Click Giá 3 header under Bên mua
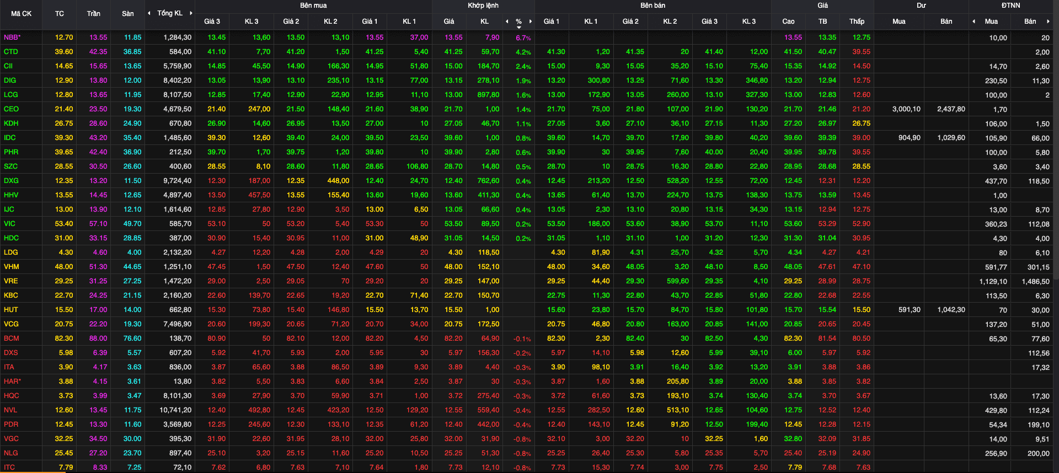The height and width of the screenshot is (473, 1059). pyautogui.click(x=212, y=21)
